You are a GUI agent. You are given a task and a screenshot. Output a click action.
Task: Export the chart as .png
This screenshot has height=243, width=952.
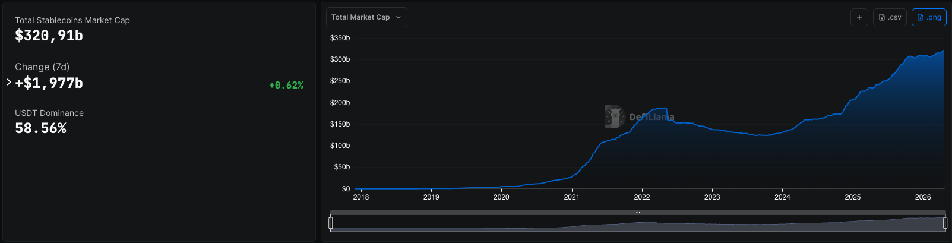pyautogui.click(x=929, y=17)
